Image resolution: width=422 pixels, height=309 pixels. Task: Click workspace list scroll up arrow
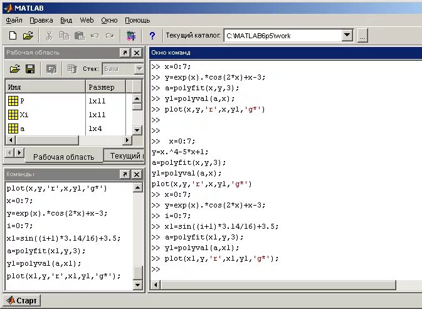[x=137, y=98]
